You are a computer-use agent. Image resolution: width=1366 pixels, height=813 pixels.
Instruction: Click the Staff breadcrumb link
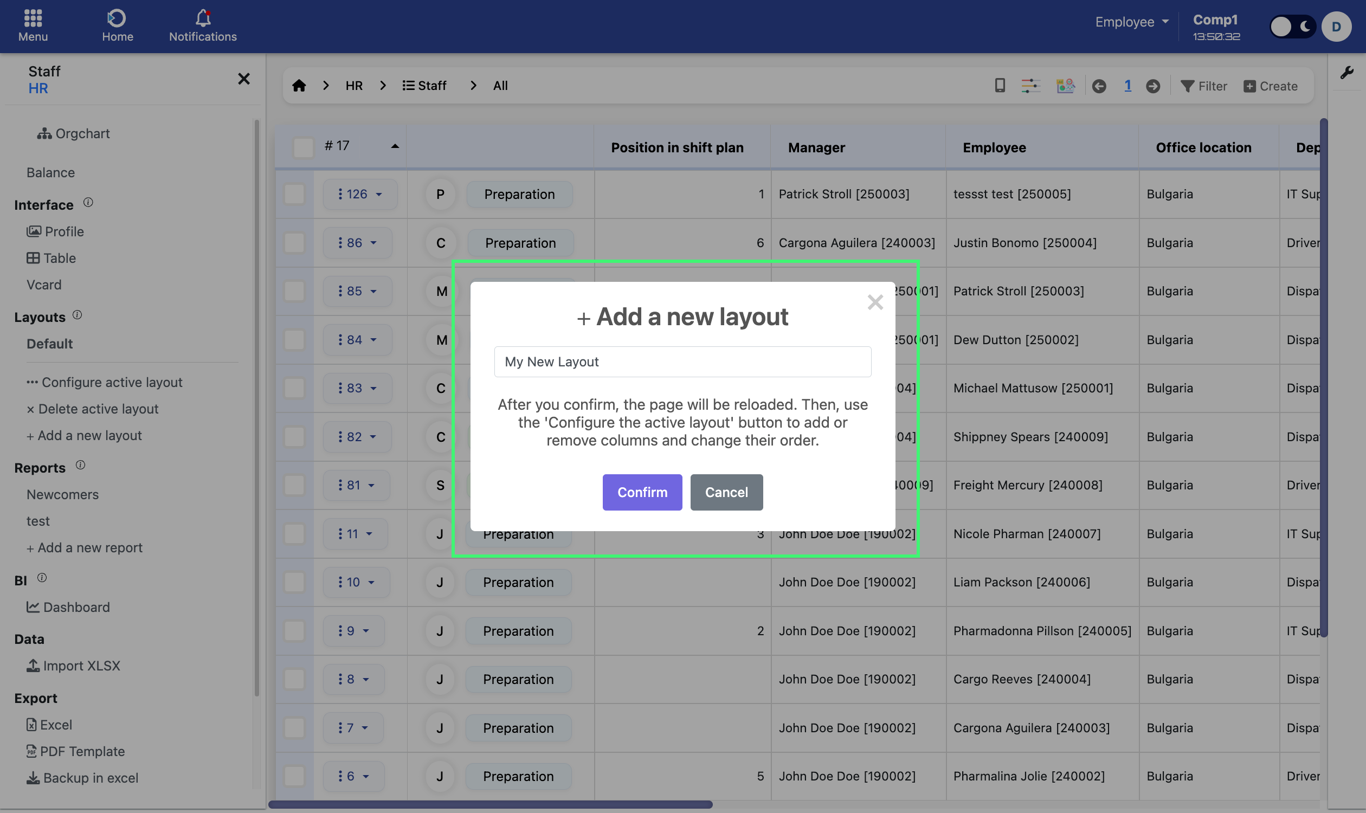click(x=424, y=86)
